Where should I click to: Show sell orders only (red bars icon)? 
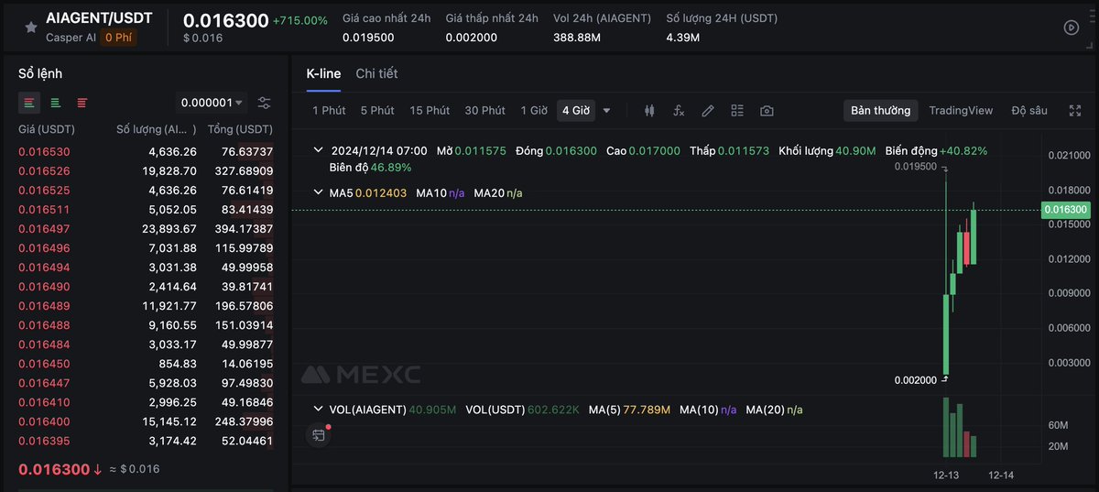[82, 103]
